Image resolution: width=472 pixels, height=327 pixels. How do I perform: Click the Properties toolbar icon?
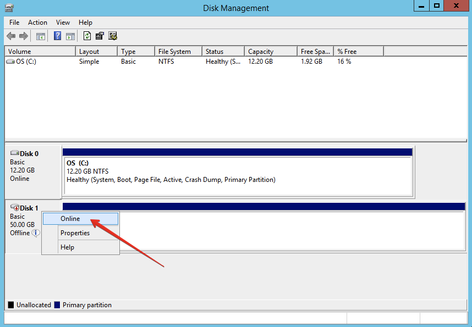point(100,36)
